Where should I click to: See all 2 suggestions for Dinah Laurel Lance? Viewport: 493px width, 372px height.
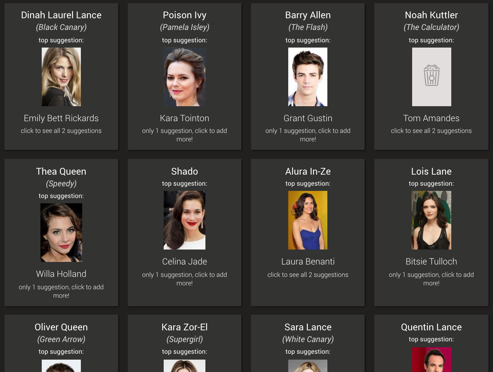(61, 131)
